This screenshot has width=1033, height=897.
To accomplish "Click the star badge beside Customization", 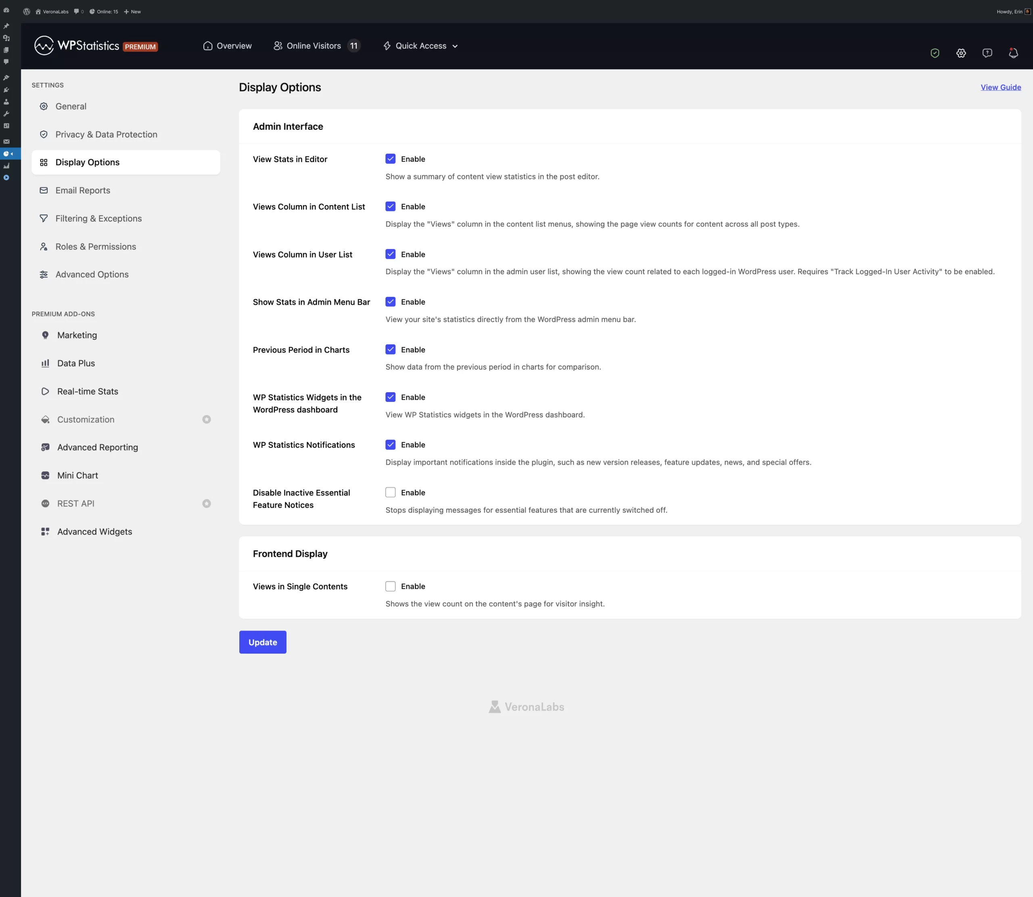I will coord(207,419).
